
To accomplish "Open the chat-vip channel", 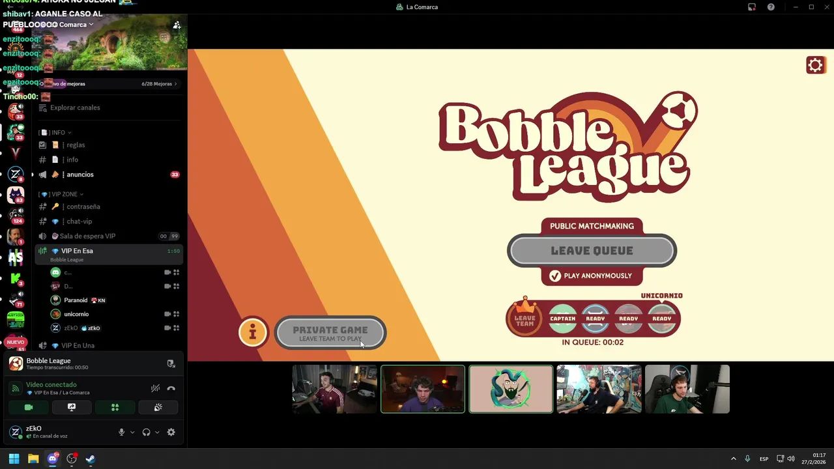I will pyautogui.click(x=108, y=221).
